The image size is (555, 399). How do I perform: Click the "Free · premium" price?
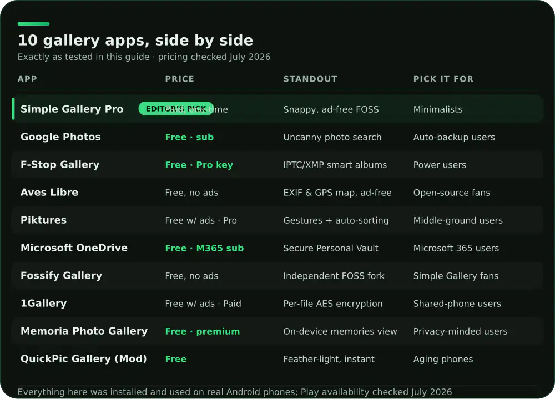[202, 331]
